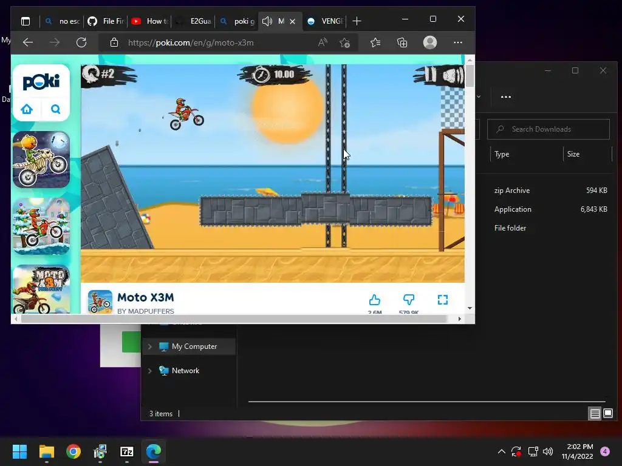
Task: Sort files by Type column
Action: (x=502, y=154)
